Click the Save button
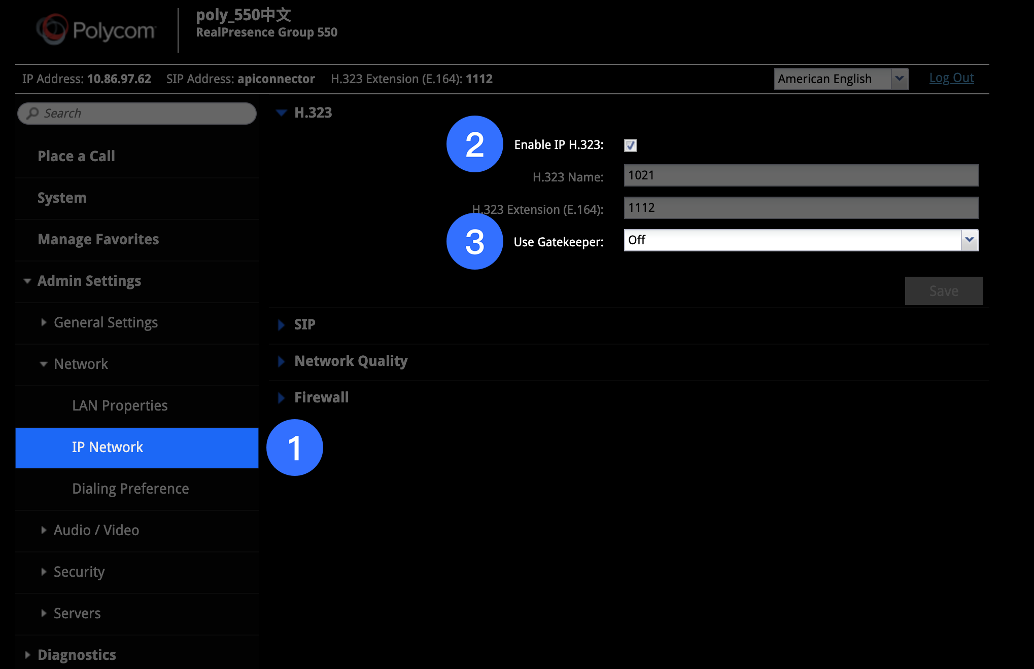The height and width of the screenshot is (669, 1034). (x=943, y=290)
